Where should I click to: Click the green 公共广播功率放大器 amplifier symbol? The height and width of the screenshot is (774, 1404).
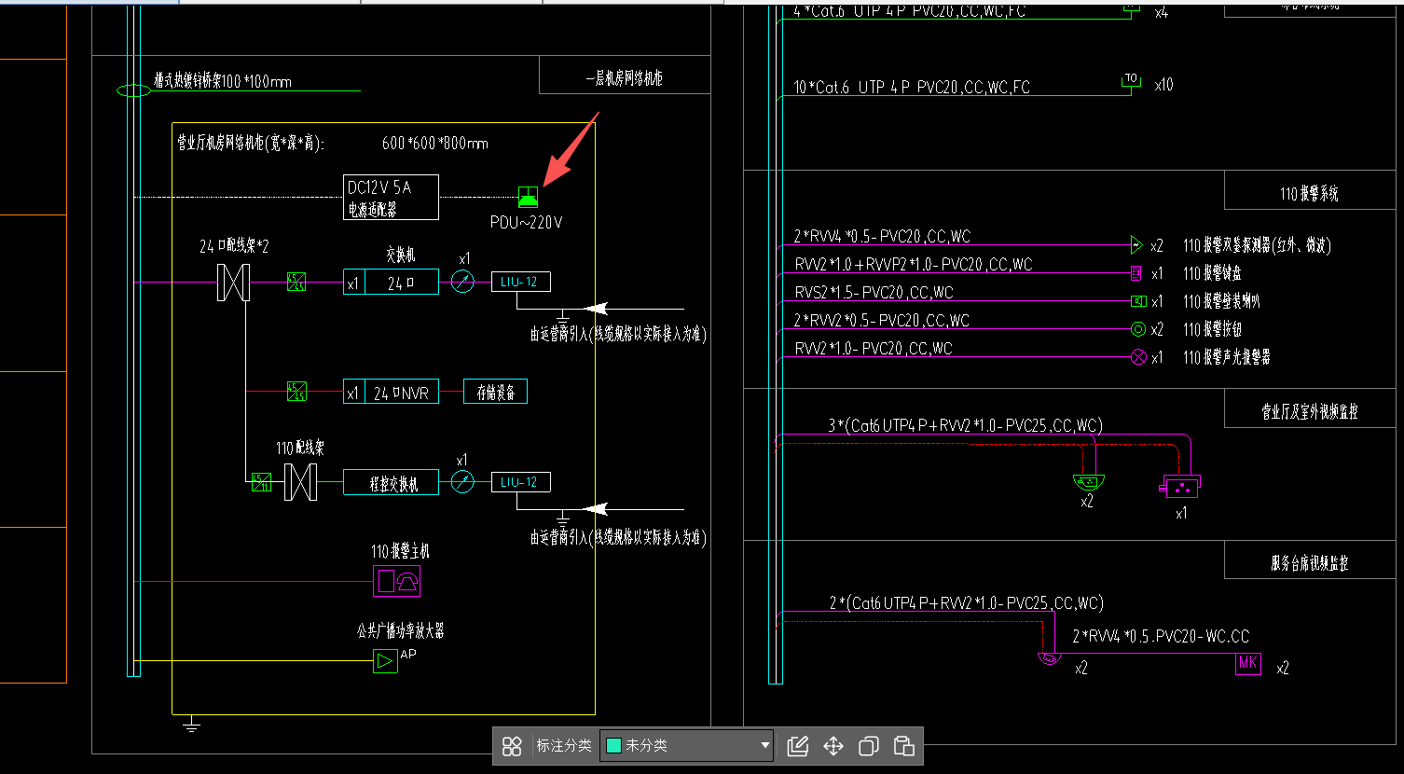385,661
